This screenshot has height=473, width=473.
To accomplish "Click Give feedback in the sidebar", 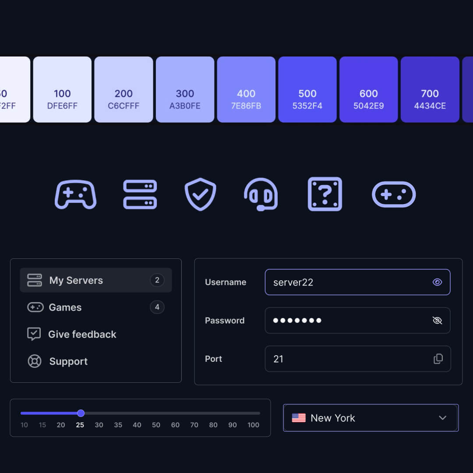I will (x=82, y=334).
